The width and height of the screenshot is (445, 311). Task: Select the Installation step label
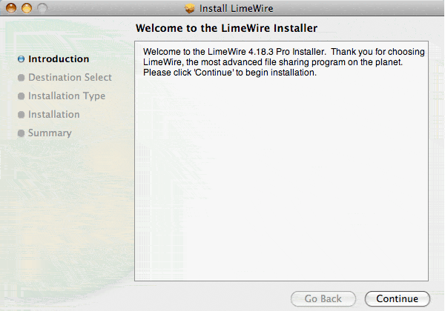tap(54, 115)
